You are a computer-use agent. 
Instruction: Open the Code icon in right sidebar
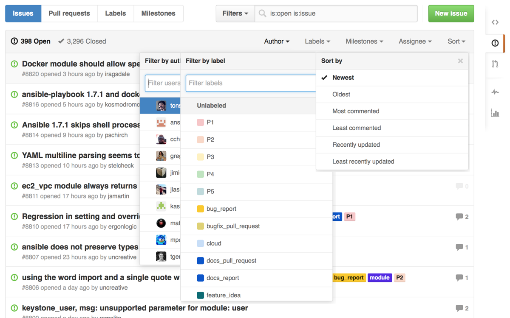pyautogui.click(x=495, y=22)
